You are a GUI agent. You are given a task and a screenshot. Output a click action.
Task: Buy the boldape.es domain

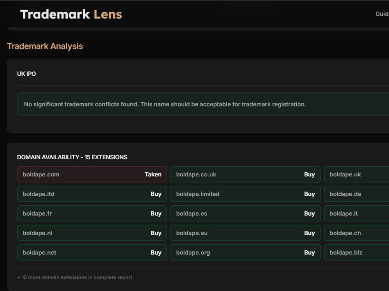pos(309,214)
